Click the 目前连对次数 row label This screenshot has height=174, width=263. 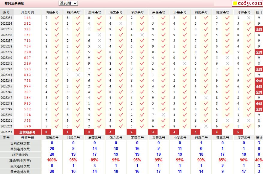[20, 149]
